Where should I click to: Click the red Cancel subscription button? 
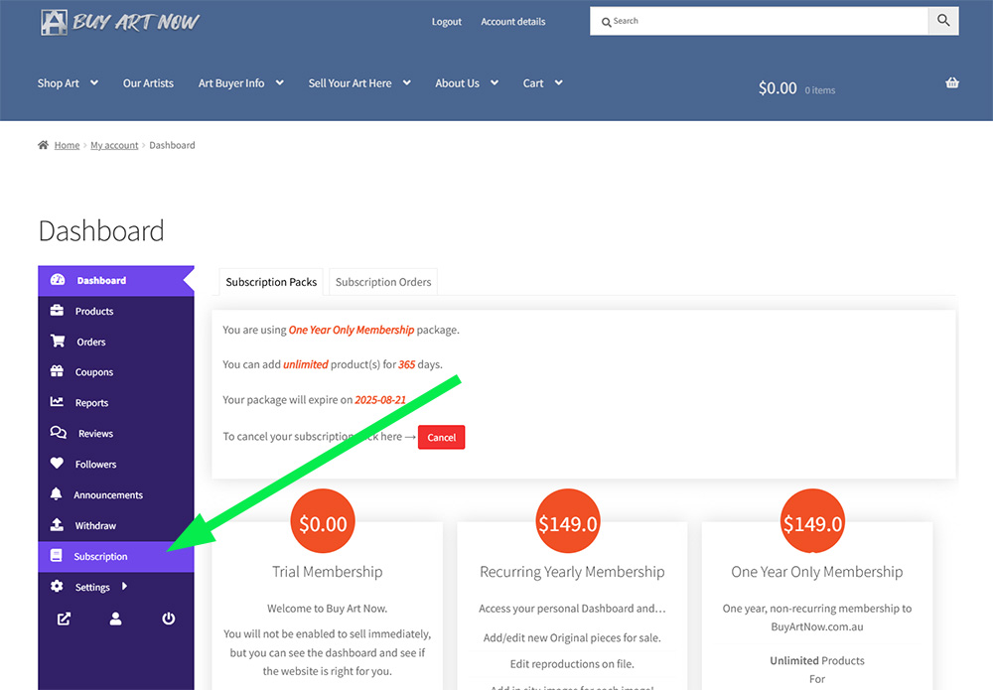442,438
